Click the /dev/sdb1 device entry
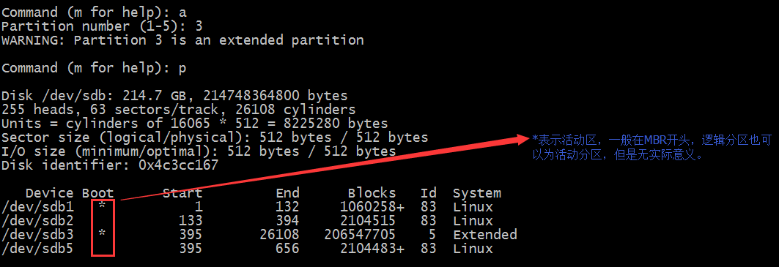The image size is (779, 267). [x=38, y=207]
